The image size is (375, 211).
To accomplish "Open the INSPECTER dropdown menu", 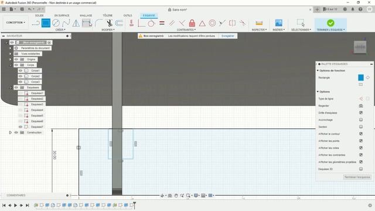I will [x=259, y=30].
